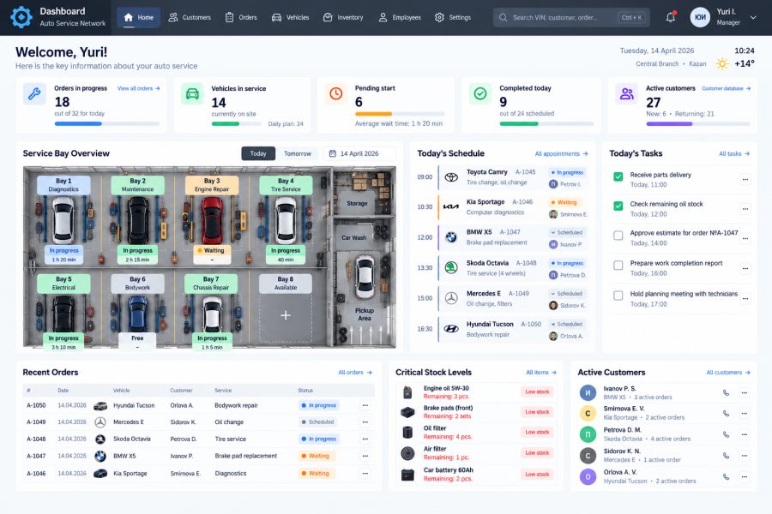Open more options for order A-1049
The height and width of the screenshot is (514, 772).
(365, 422)
